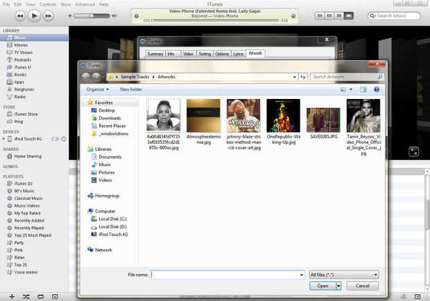430x301 pixels.
Task: Toggle shuffle at bottom bar
Action: click(x=26, y=296)
